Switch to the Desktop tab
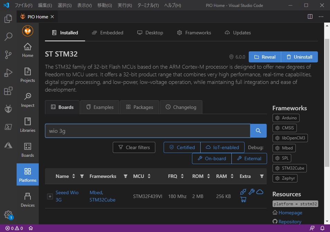Viewport: 330px width, 232px height. (150, 33)
